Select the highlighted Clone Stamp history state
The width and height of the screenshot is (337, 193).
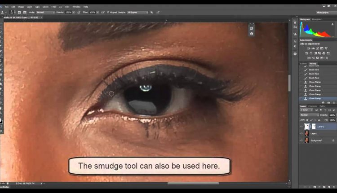(x=318, y=99)
